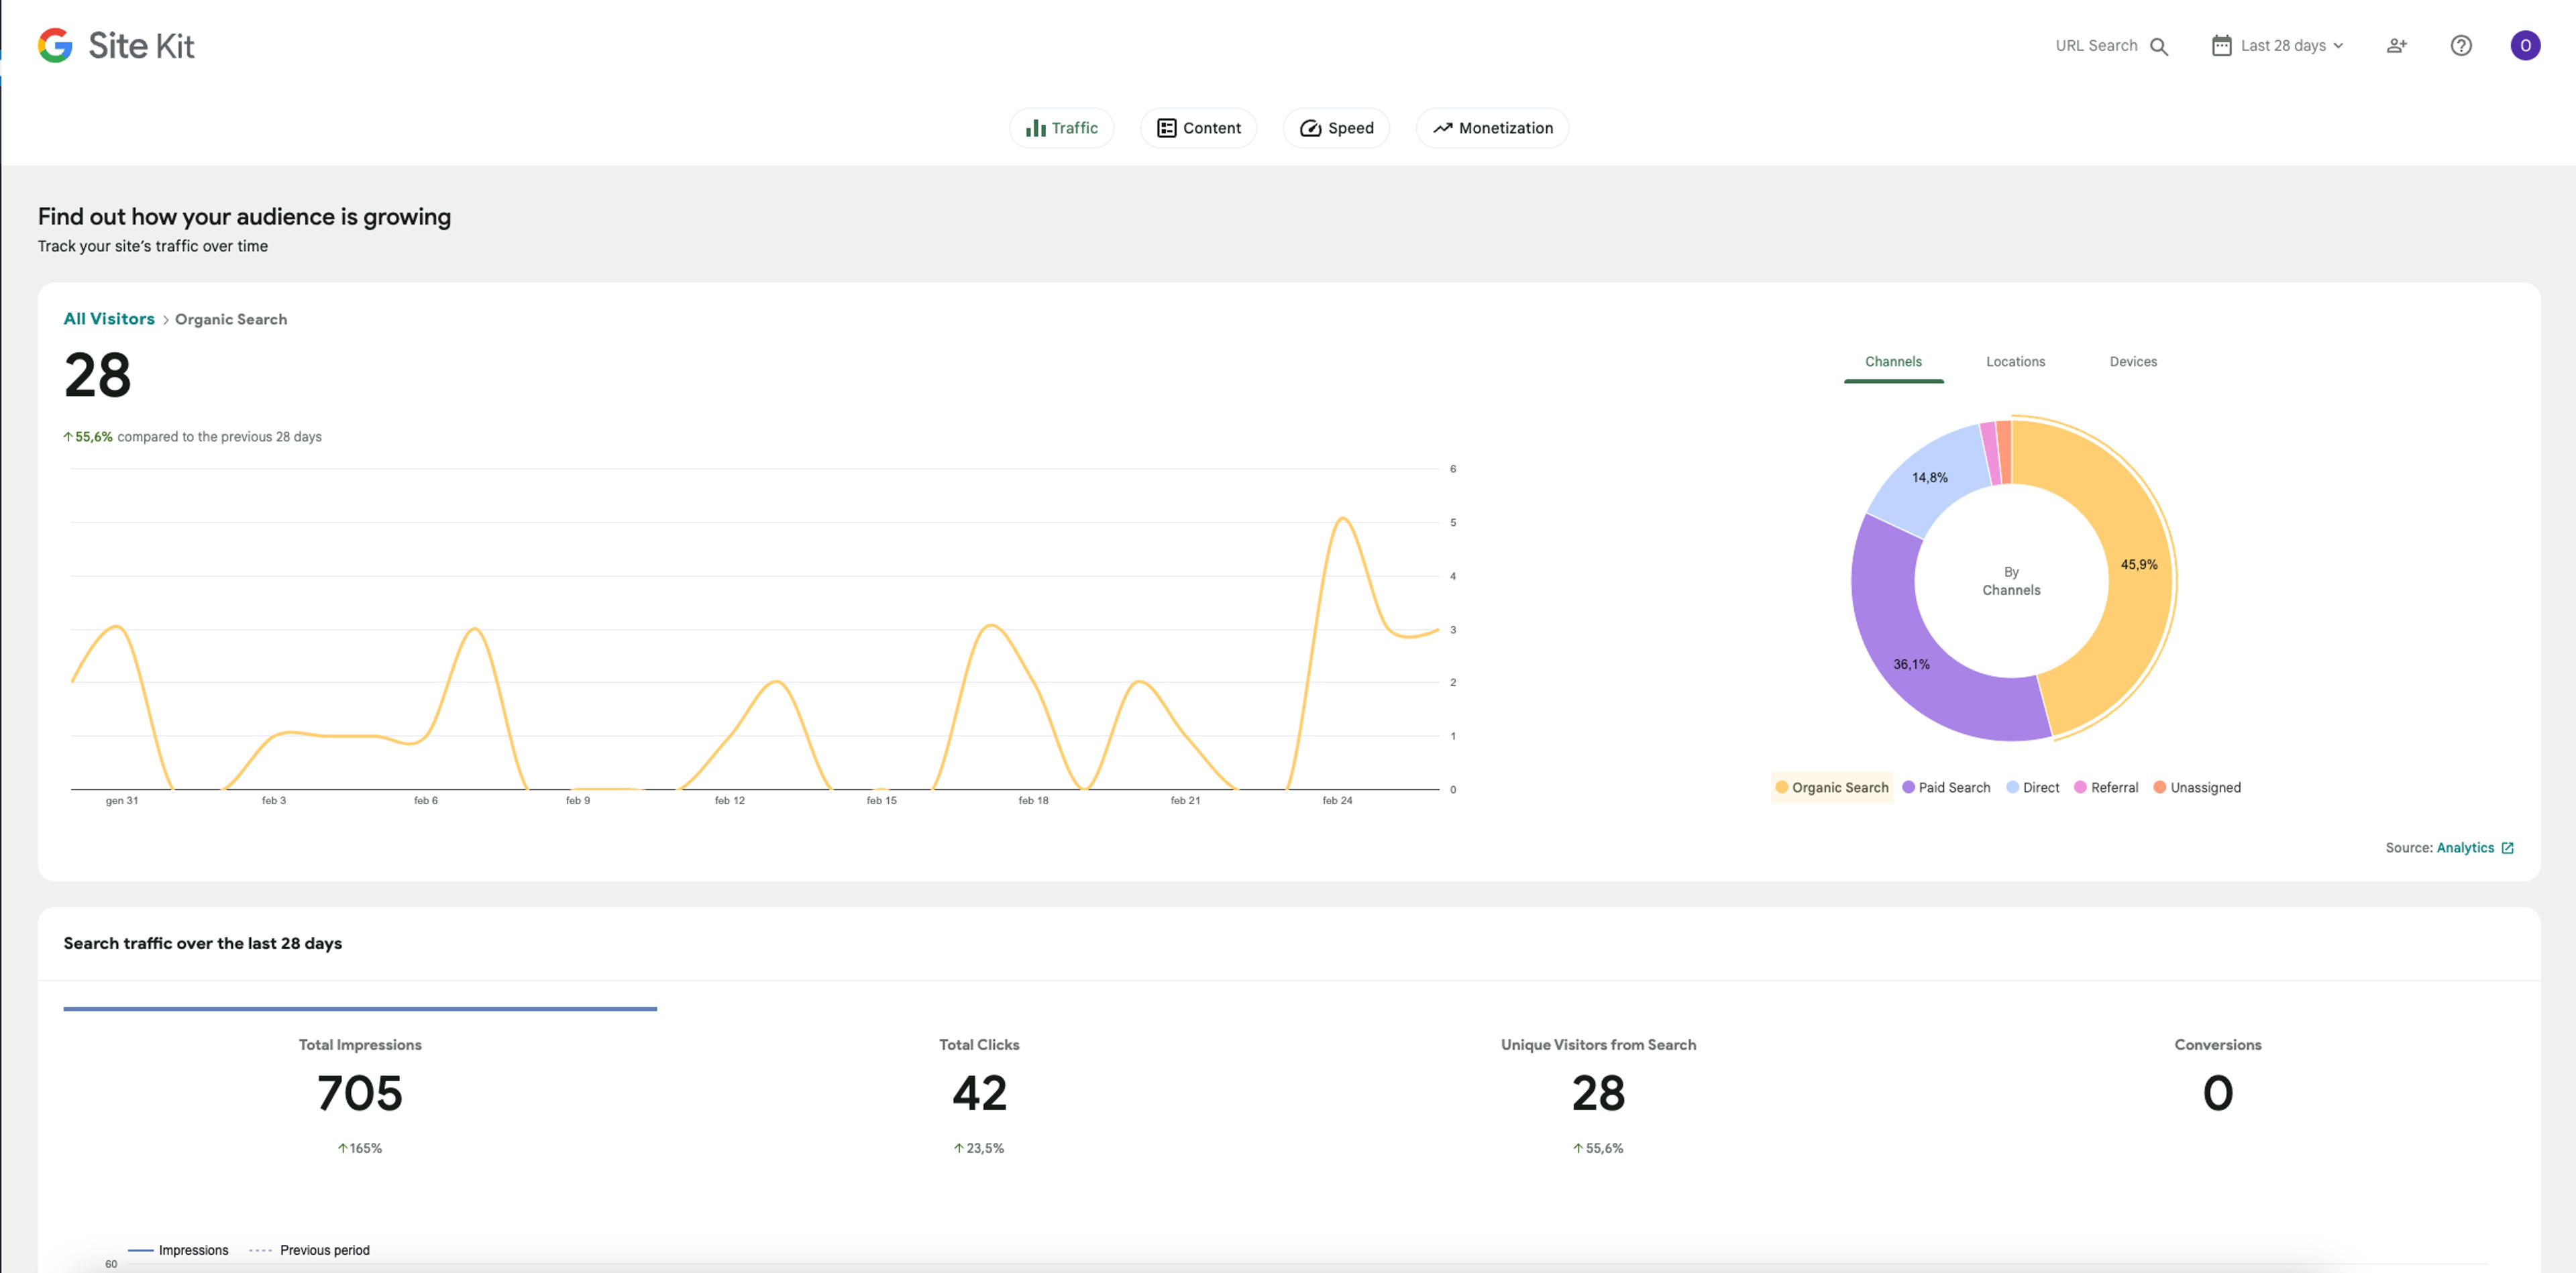Open the help question mark icon
The height and width of the screenshot is (1273, 2576).
[x=2461, y=45]
